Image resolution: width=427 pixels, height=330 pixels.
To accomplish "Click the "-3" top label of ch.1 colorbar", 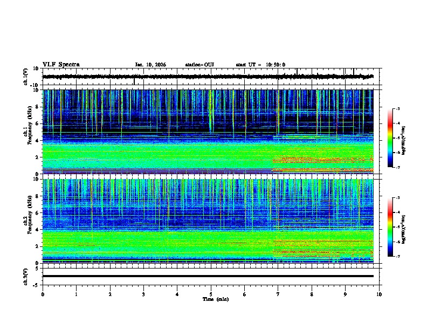I will [398, 109].
